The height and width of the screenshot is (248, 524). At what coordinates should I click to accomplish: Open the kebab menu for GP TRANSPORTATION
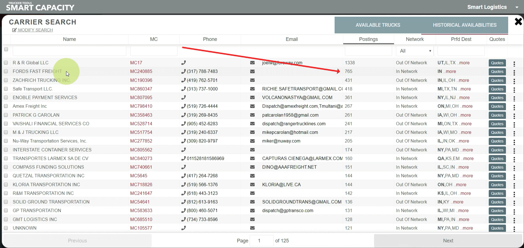pos(514,212)
